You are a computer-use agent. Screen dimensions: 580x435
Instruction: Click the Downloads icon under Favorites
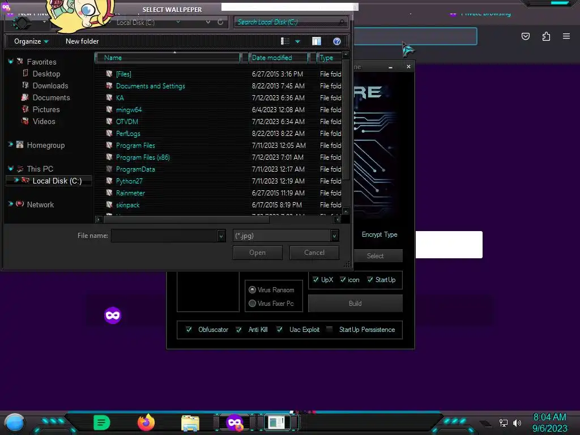pyautogui.click(x=25, y=85)
